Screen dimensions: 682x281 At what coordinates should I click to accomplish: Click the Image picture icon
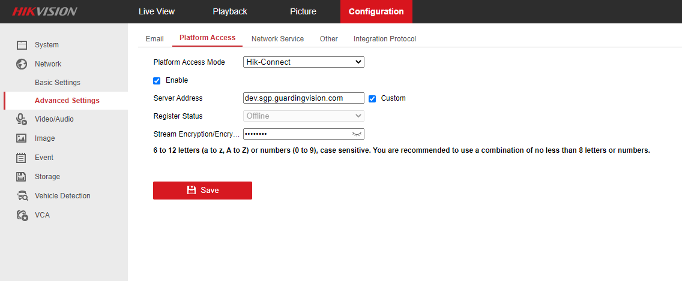(22, 138)
